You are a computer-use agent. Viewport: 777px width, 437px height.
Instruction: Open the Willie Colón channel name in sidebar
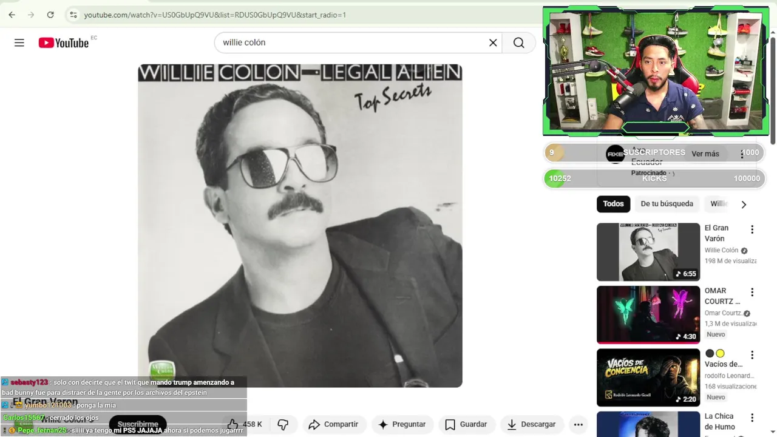coord(721,250)
